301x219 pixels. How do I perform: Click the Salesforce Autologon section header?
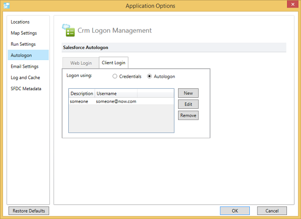pos(174,48)
